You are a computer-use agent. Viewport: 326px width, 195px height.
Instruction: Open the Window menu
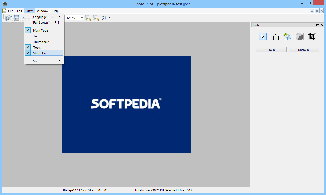(x=42, y=11)
